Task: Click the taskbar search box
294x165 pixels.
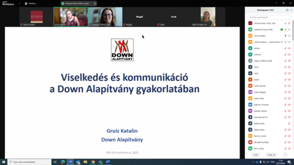Action: [29, 162]
